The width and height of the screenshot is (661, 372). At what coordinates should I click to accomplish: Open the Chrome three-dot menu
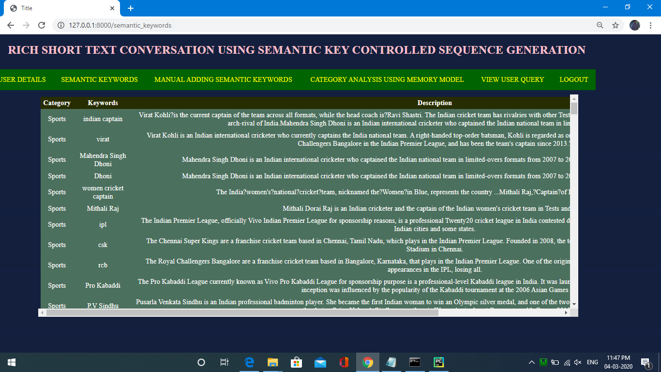click(x=650, y=25)
